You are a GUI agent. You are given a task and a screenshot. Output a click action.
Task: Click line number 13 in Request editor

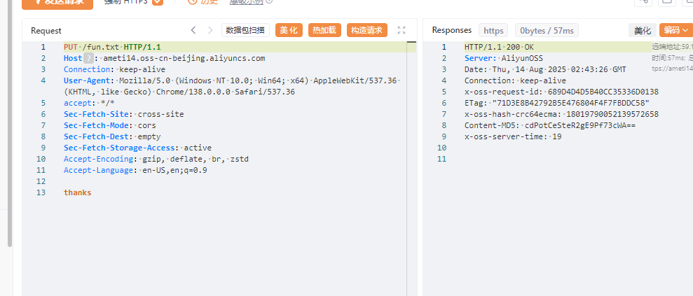click(41, 192)
